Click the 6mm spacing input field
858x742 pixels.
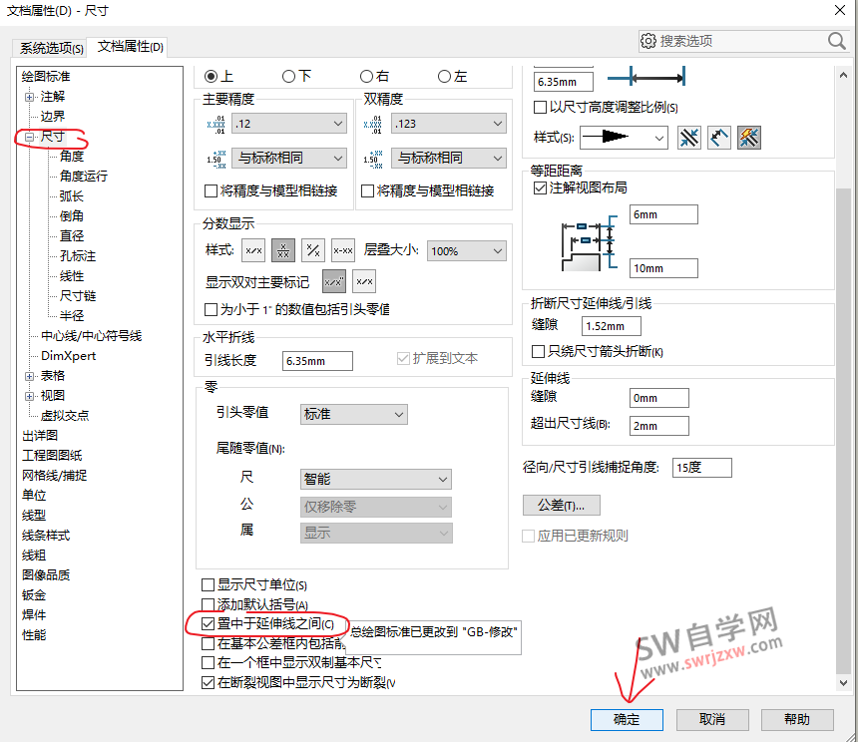pos(663,213)
